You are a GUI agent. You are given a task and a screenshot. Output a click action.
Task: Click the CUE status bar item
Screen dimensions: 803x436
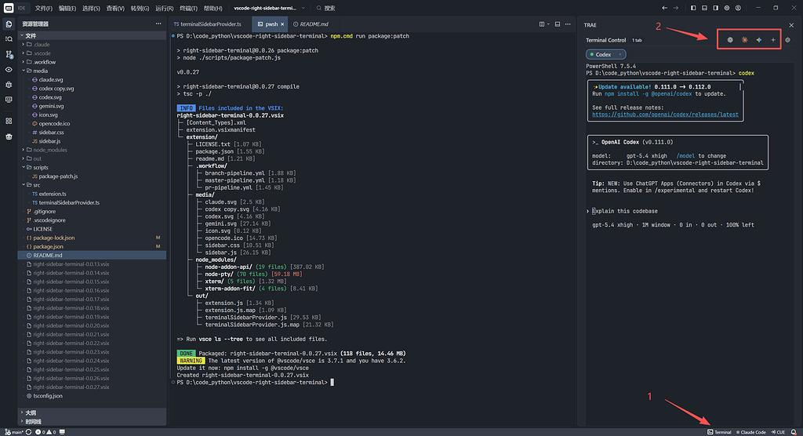click(778, 432)
